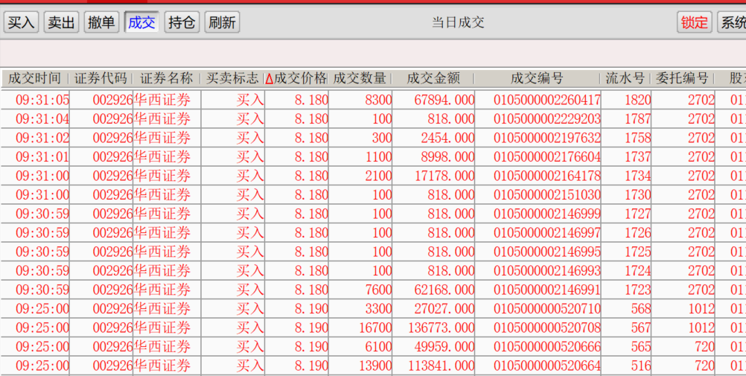The width and height of the screenshot is (746, 376).
Task: Click quantity cell 13900
Action: 375,366
